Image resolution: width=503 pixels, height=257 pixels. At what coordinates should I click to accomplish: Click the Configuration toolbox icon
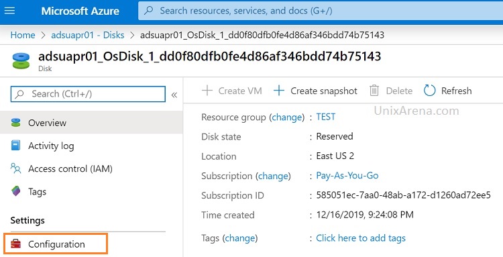pyautogui.click(x=15, y=244)
